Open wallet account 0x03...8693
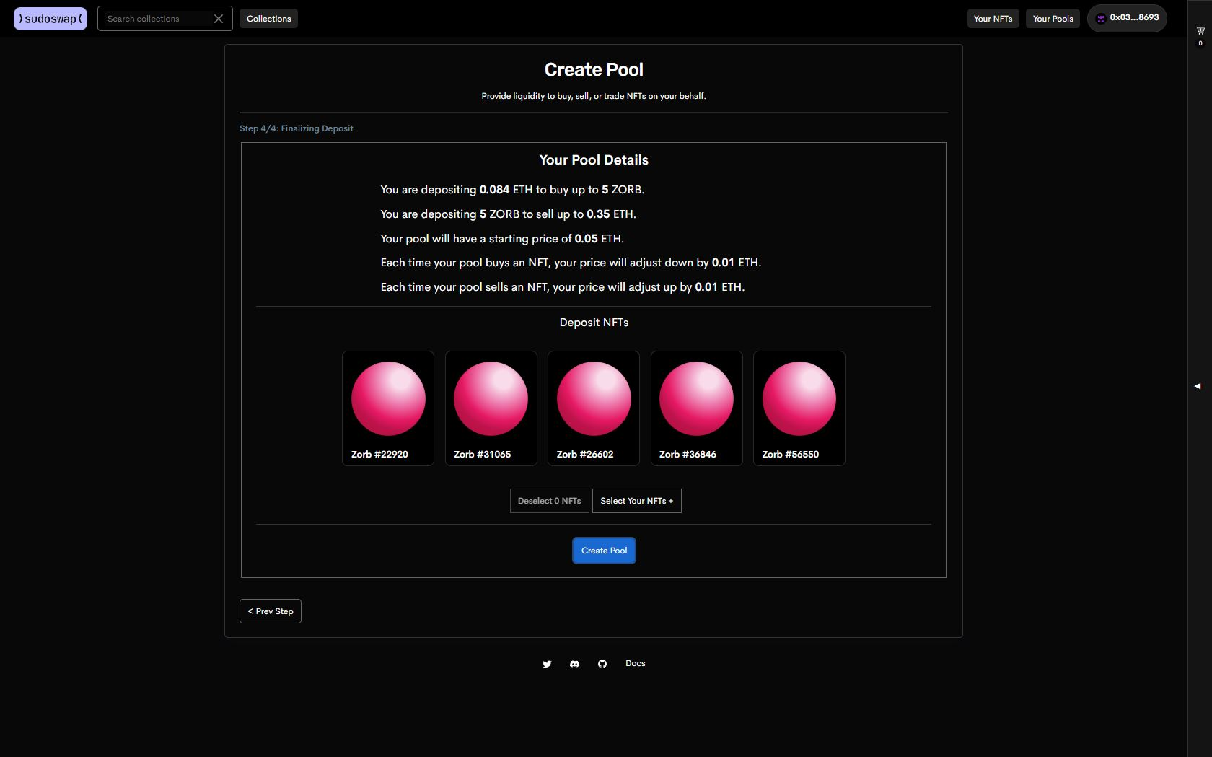Viewport: 1212px width, 757px height. tap(1127, 18)
